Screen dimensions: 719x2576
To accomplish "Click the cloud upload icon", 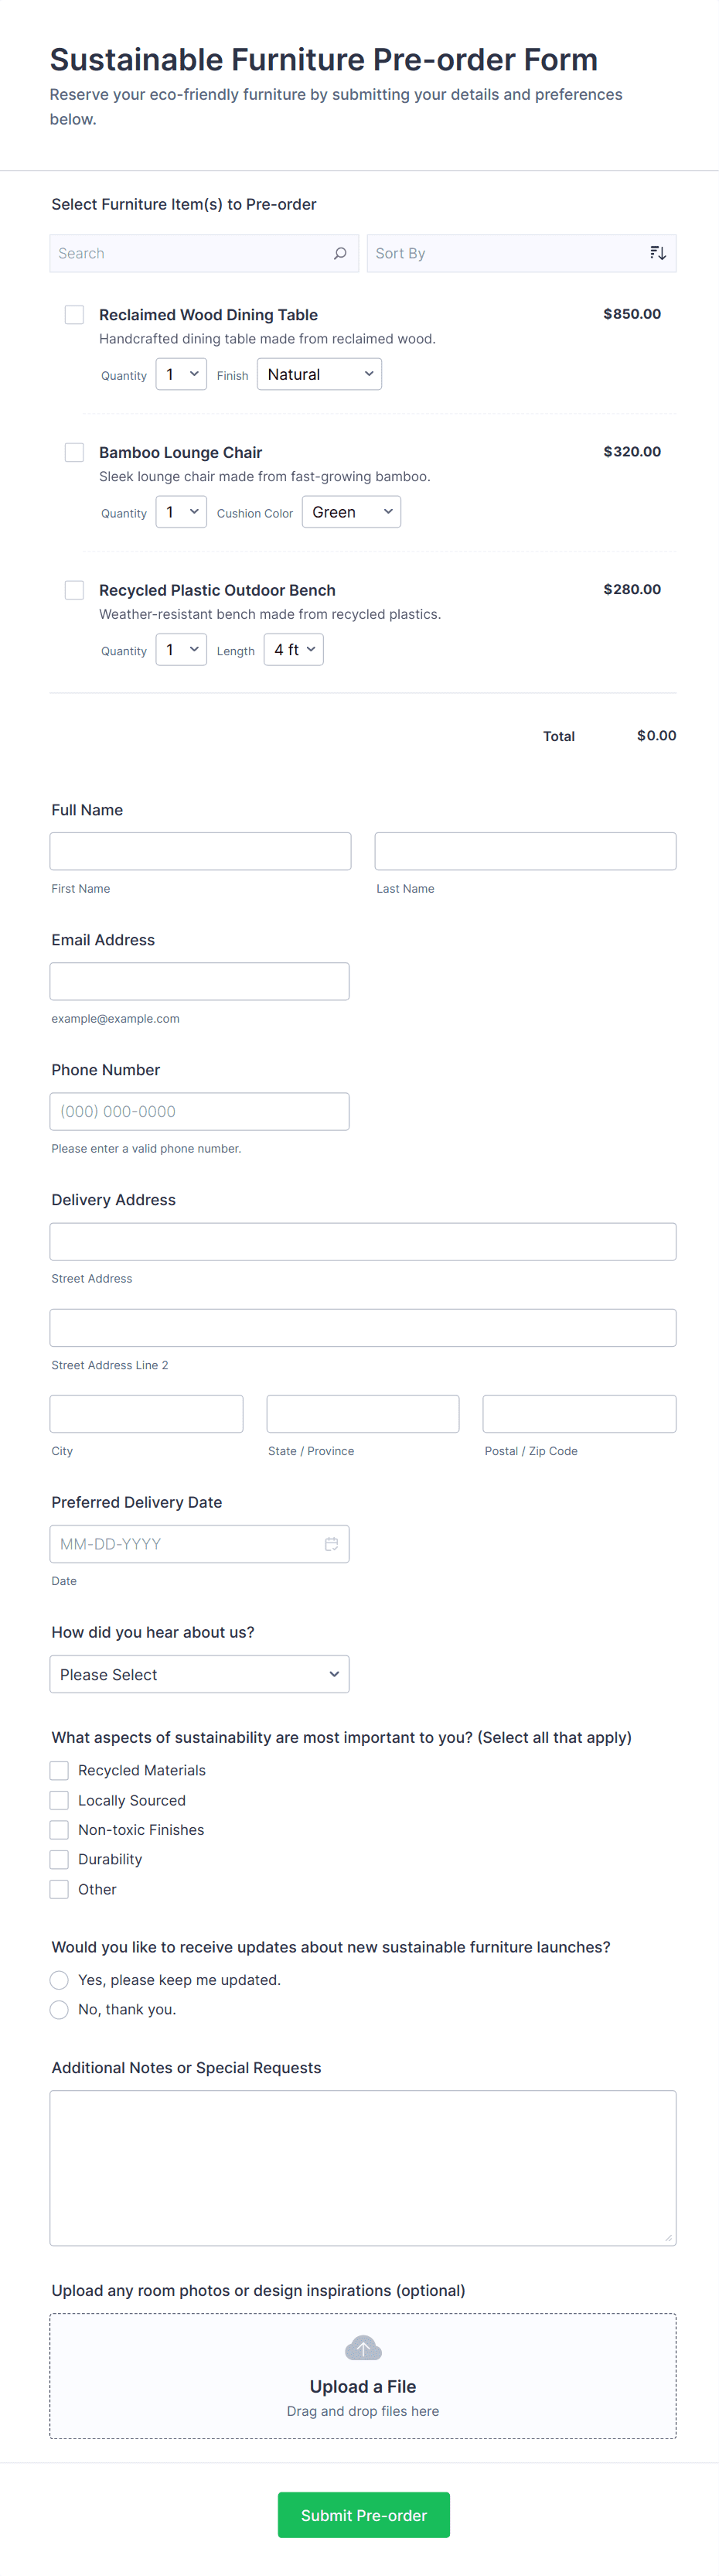I will pos(363,2348).
